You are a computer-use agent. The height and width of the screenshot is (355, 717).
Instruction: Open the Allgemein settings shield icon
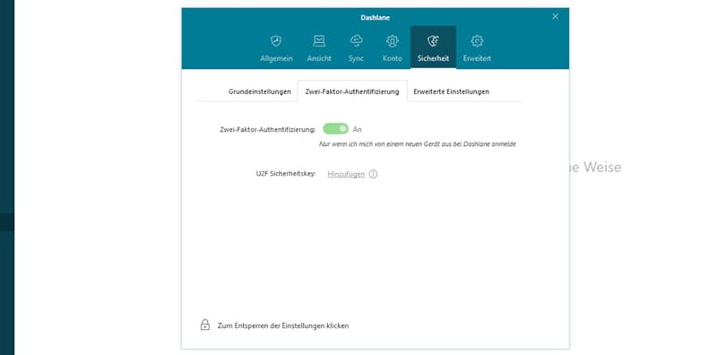point(276,41)
